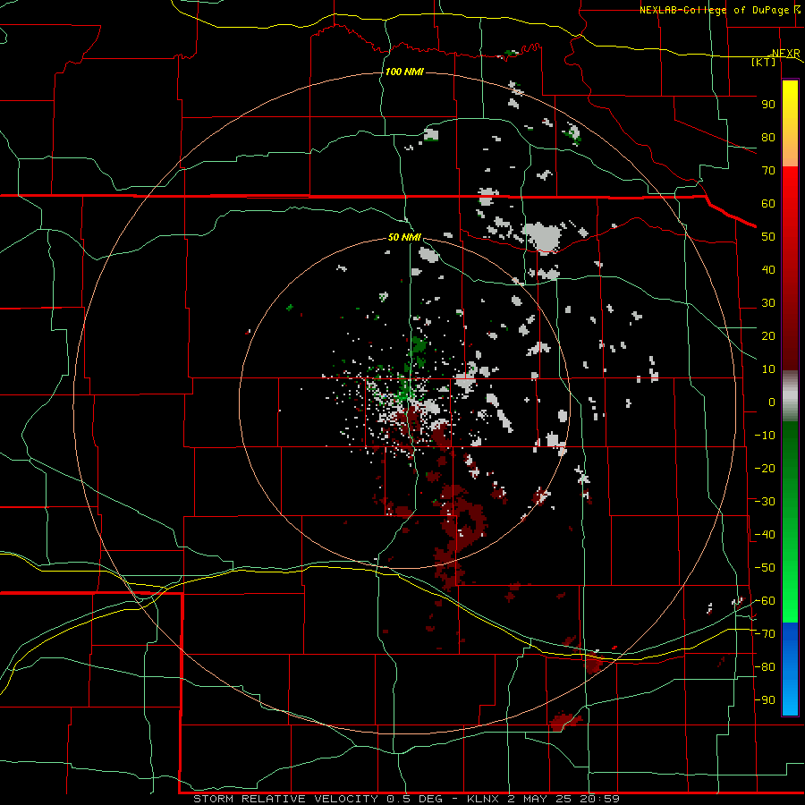
Task: Pick the green segment of the velocity color bar
Action: click(790, 521)
